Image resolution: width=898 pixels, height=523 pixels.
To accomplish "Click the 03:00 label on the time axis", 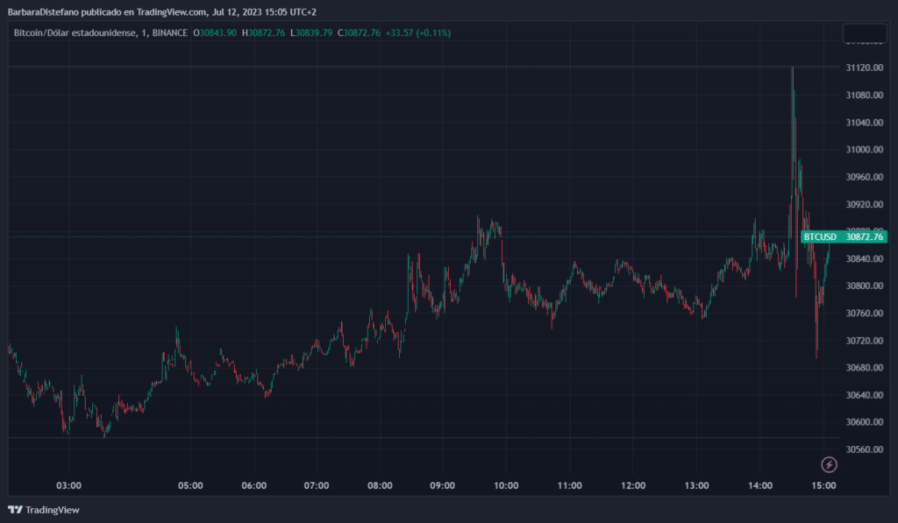I will click(x=68, y=485).
